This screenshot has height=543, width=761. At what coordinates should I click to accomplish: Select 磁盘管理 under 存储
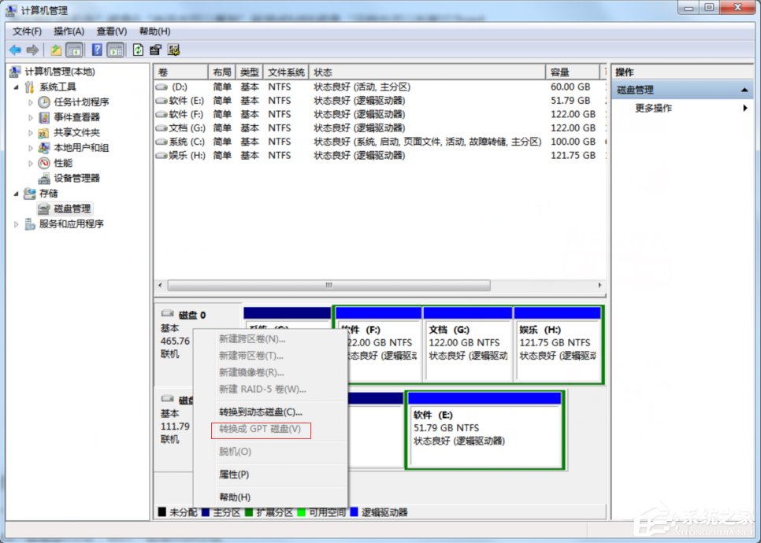pos(71,209)
